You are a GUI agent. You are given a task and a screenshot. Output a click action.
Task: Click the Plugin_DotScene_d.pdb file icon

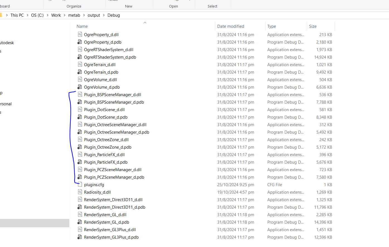click(x=80, y=117)
